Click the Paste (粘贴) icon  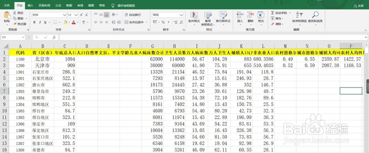click(x=7, y=15)
